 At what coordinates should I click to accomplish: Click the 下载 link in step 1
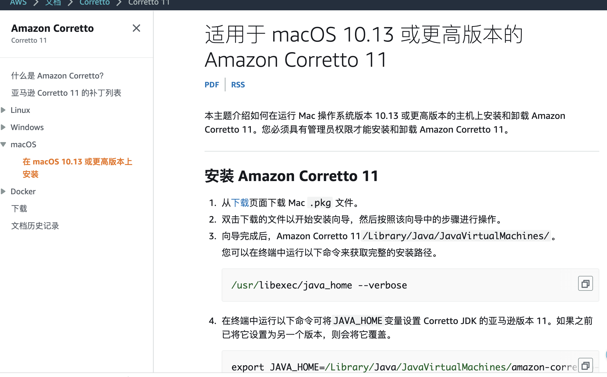point(240,203)
